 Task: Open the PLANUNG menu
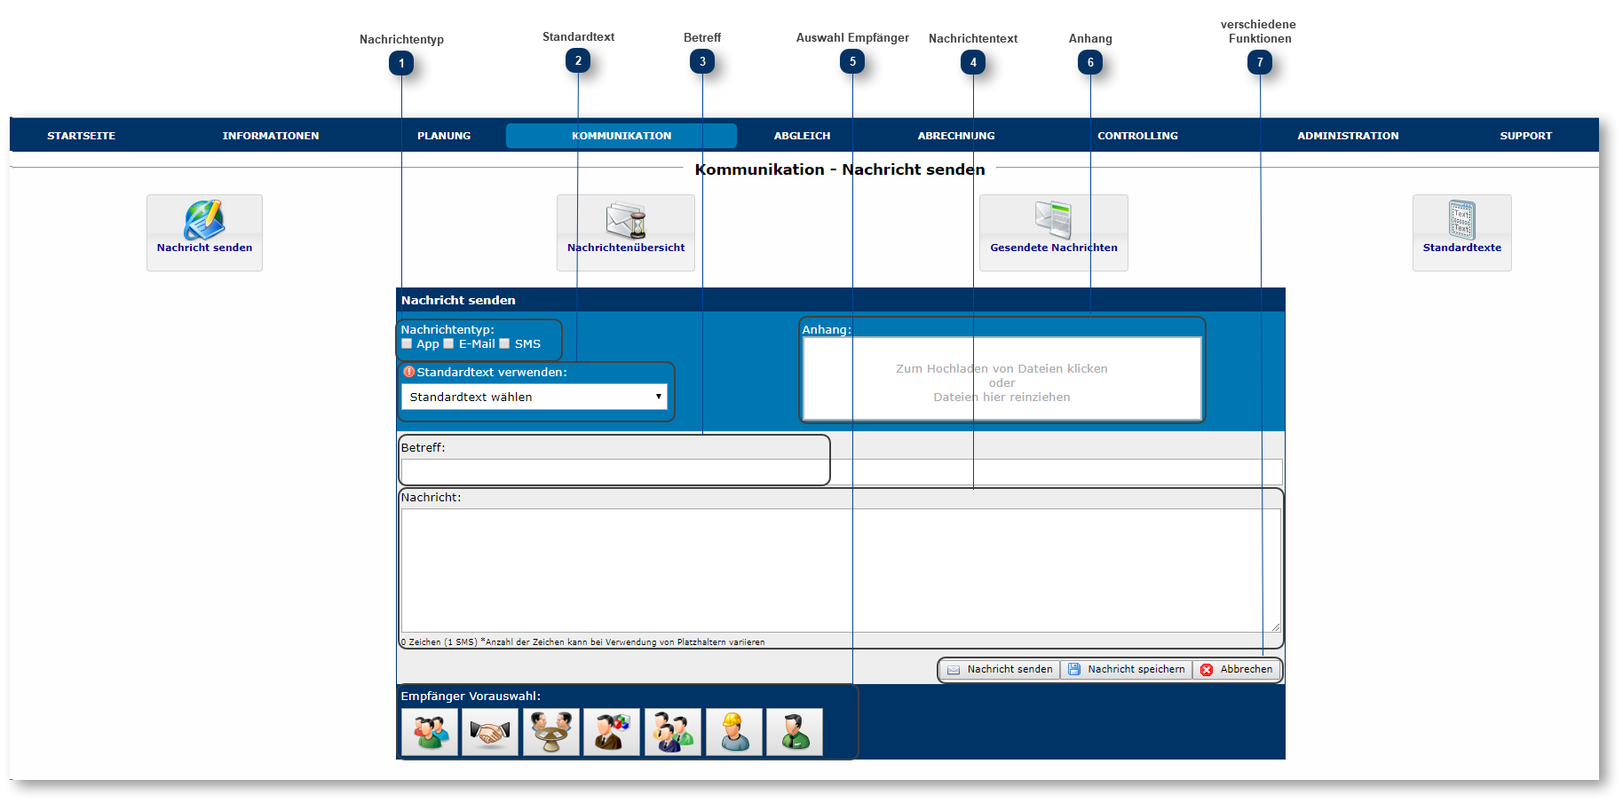pyautogui.click(x=444, y=136)
